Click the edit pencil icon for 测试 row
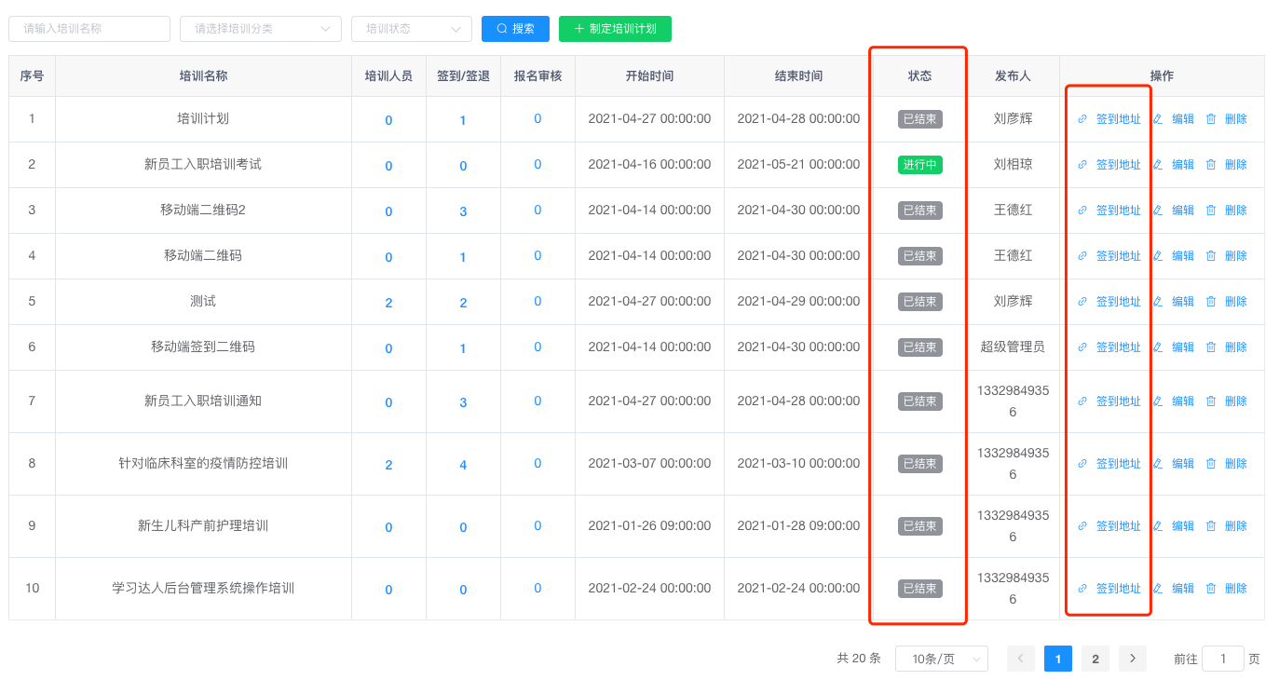This screenshot has width=1279, height=680. (x=1158, y=302)
